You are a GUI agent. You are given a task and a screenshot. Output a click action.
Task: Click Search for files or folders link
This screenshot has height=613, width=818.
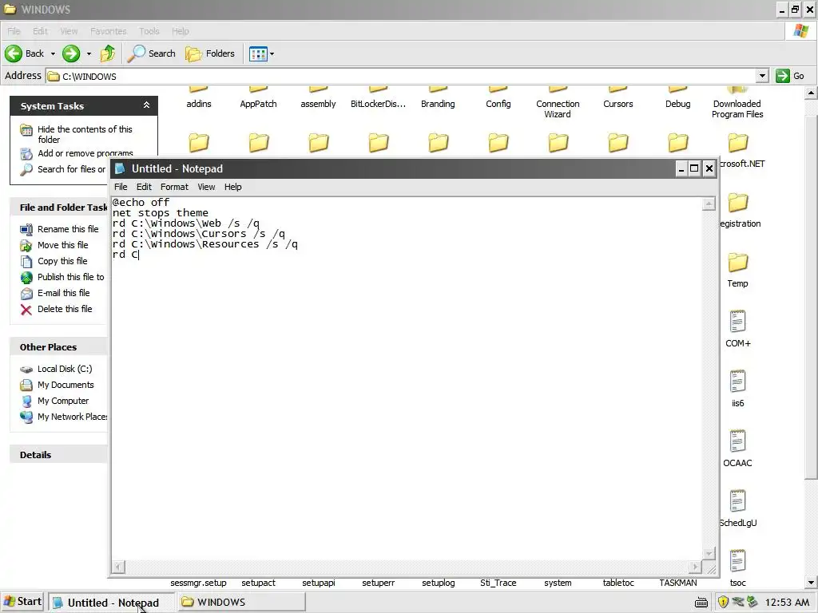point(71,169)
